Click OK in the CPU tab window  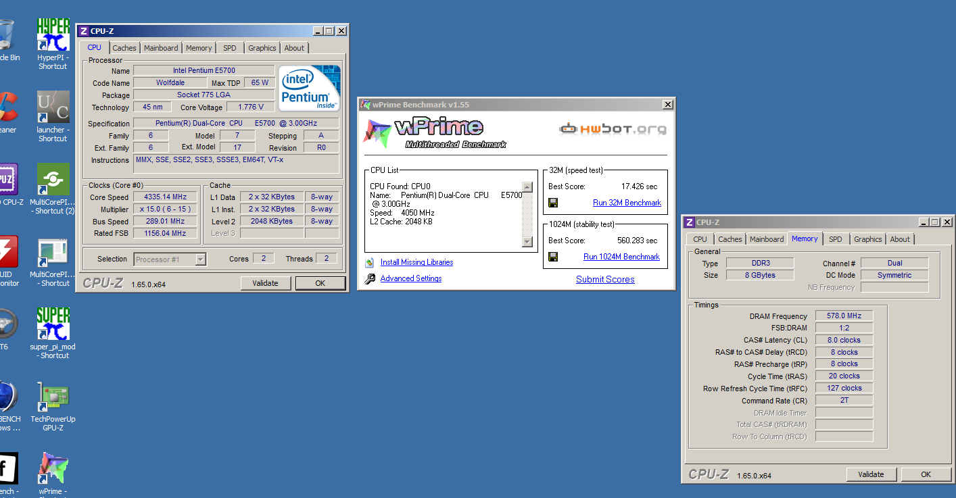pos(320,283)
